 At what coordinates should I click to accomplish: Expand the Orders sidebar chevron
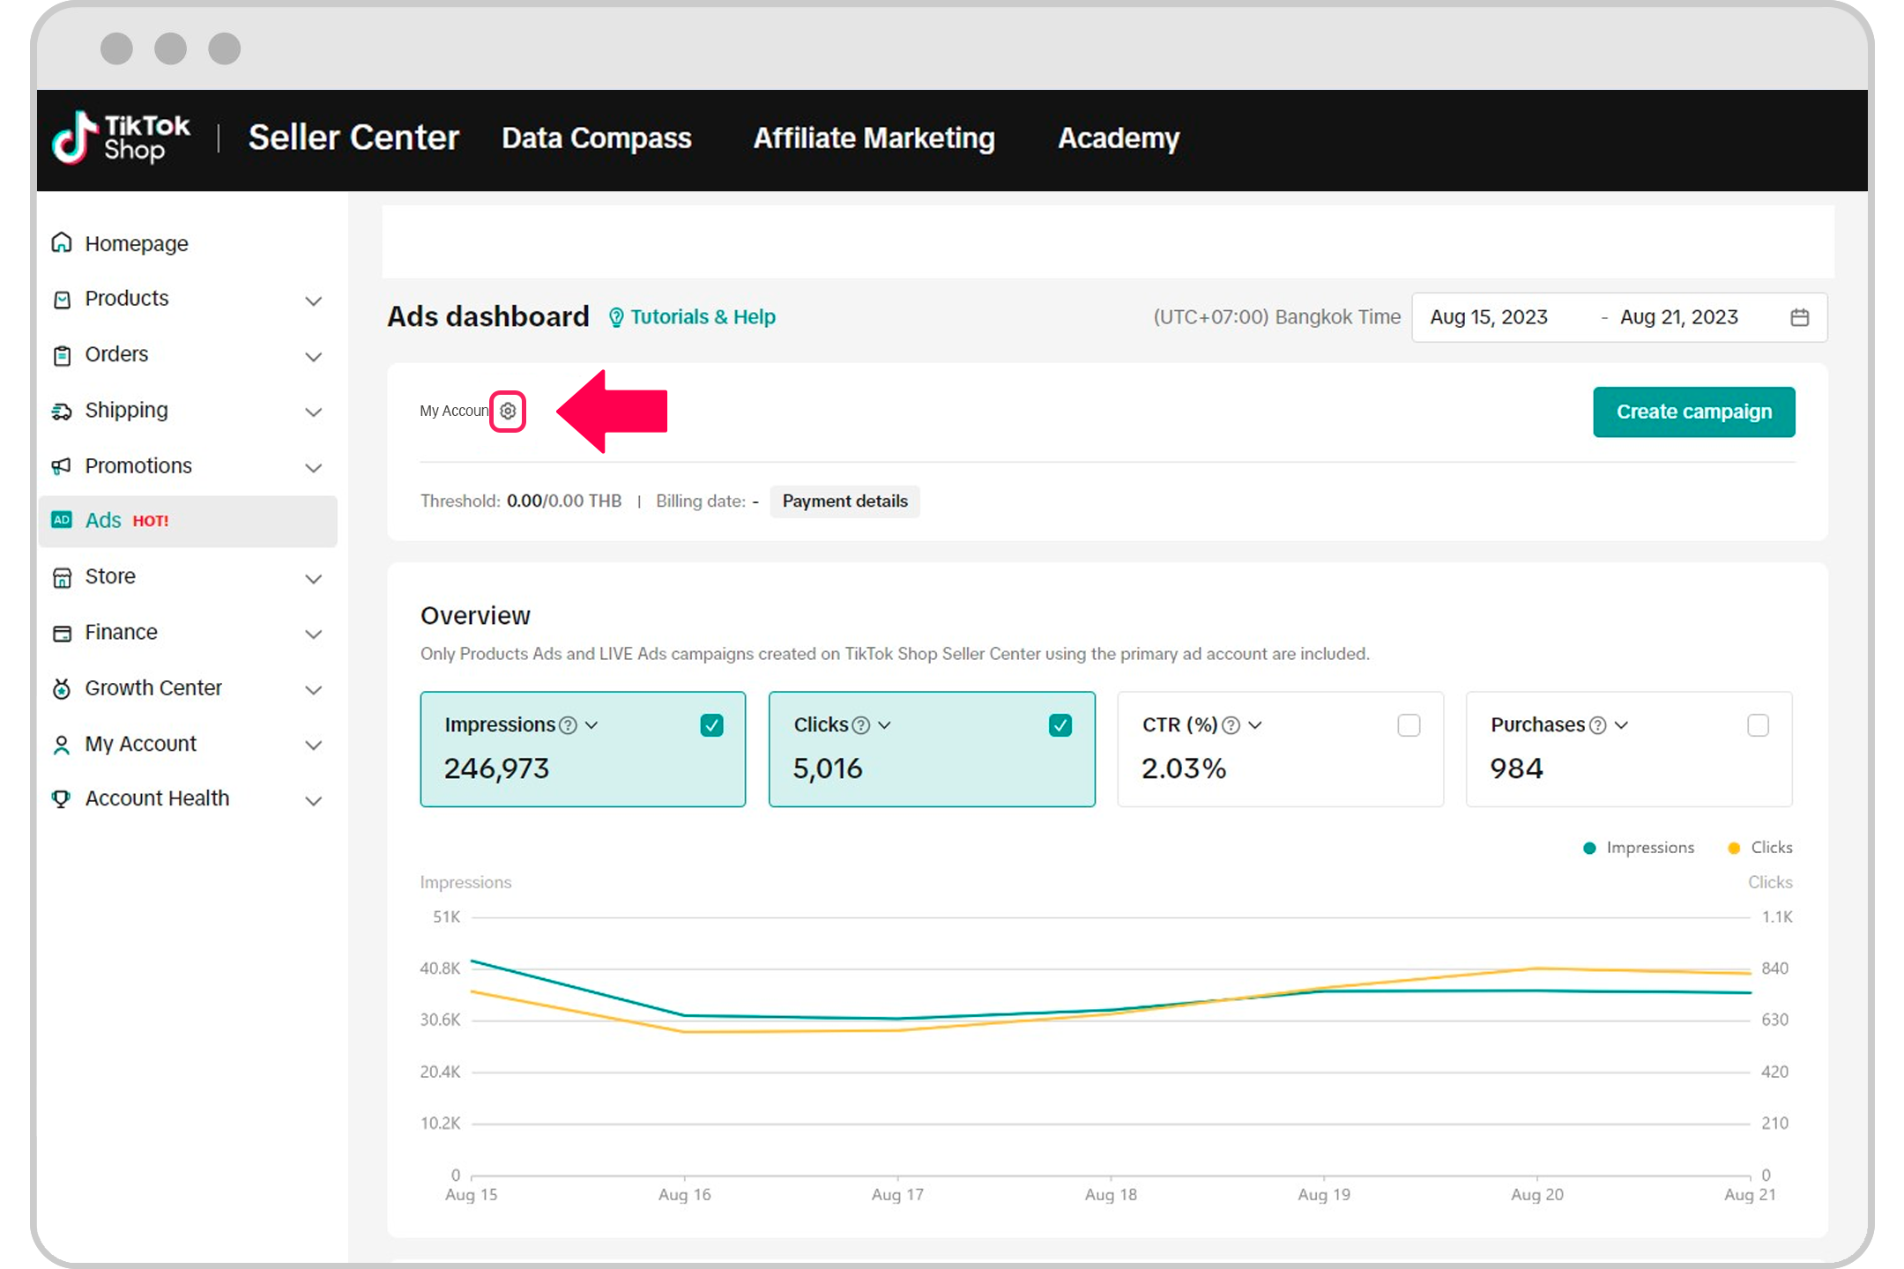(313, 357)
